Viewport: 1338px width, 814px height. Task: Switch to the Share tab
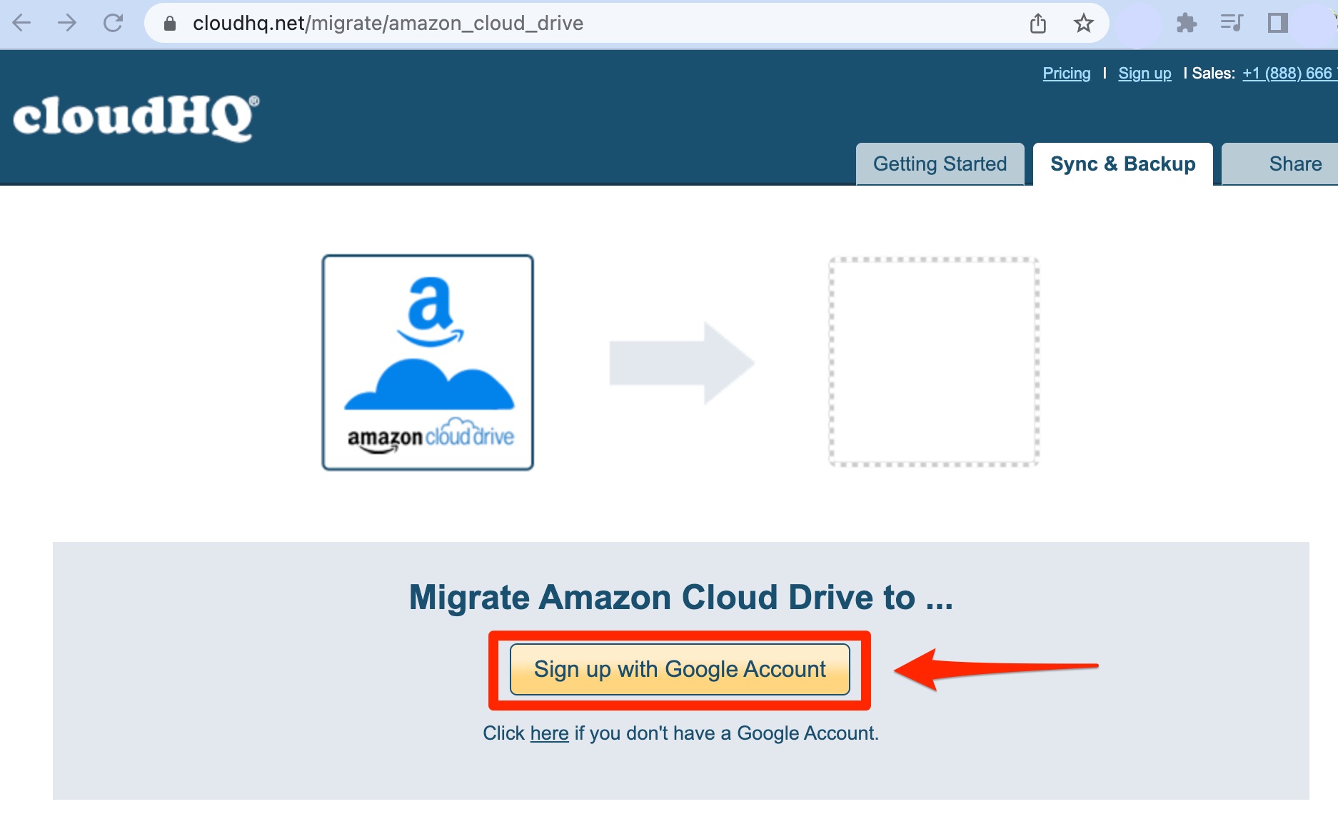1295,164
